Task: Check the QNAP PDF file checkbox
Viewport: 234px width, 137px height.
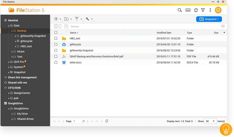Action: (x=56, y=56)
